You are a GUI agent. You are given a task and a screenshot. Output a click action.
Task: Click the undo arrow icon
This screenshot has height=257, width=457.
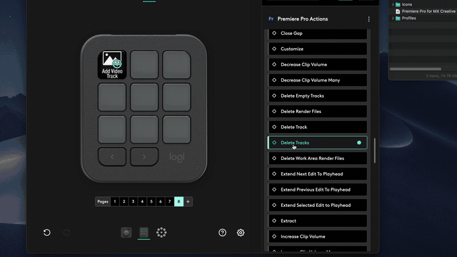(x=47, y=233)
